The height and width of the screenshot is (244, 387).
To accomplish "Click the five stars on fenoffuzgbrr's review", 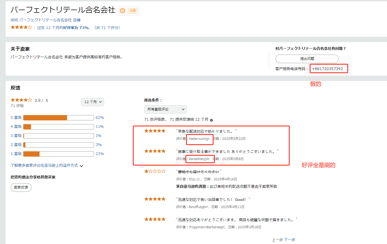I will [x=155, y=199].
